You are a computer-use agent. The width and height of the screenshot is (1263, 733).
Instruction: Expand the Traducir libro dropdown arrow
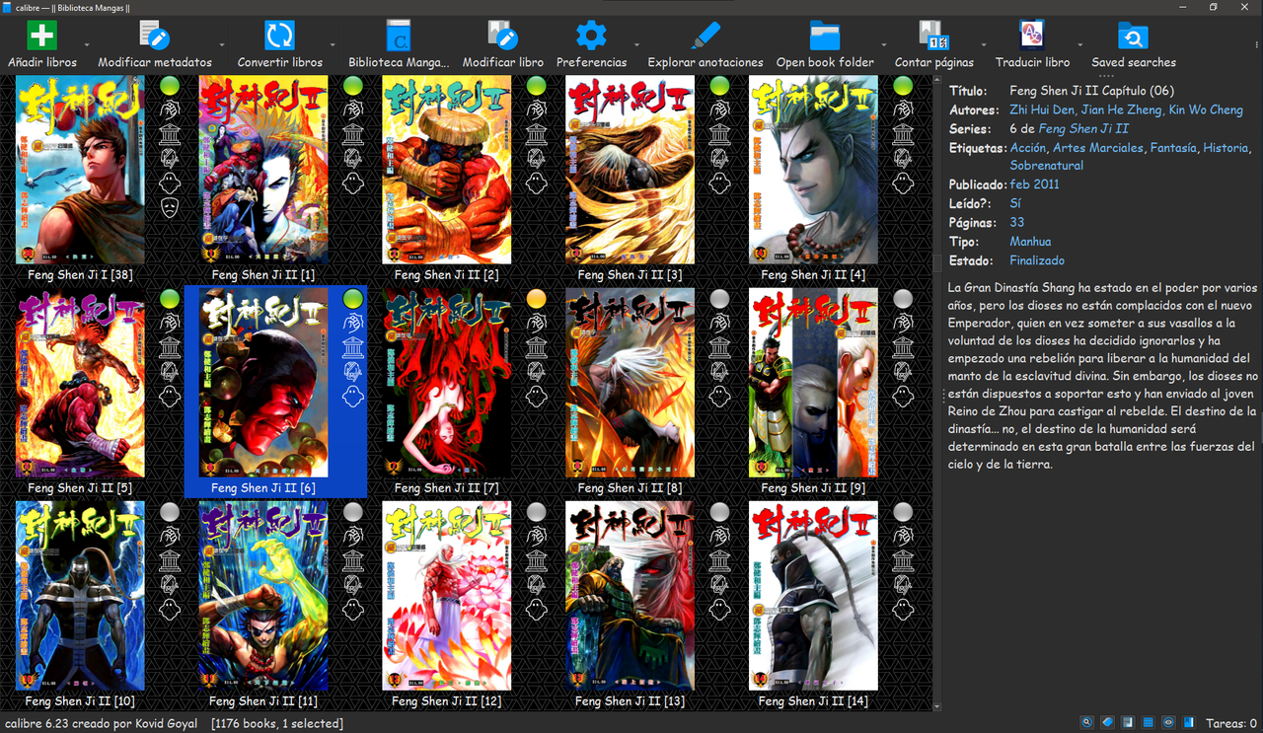1080,45
